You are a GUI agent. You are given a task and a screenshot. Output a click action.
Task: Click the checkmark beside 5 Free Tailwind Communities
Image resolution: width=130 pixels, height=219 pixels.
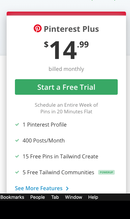click(x=17, y=172)
